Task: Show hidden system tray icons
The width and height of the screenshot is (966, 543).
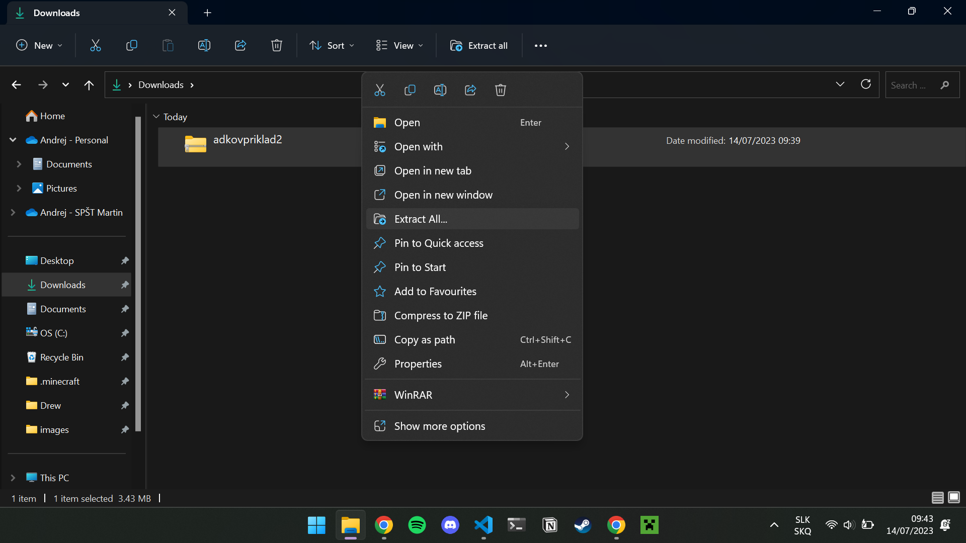Action: 774,525
